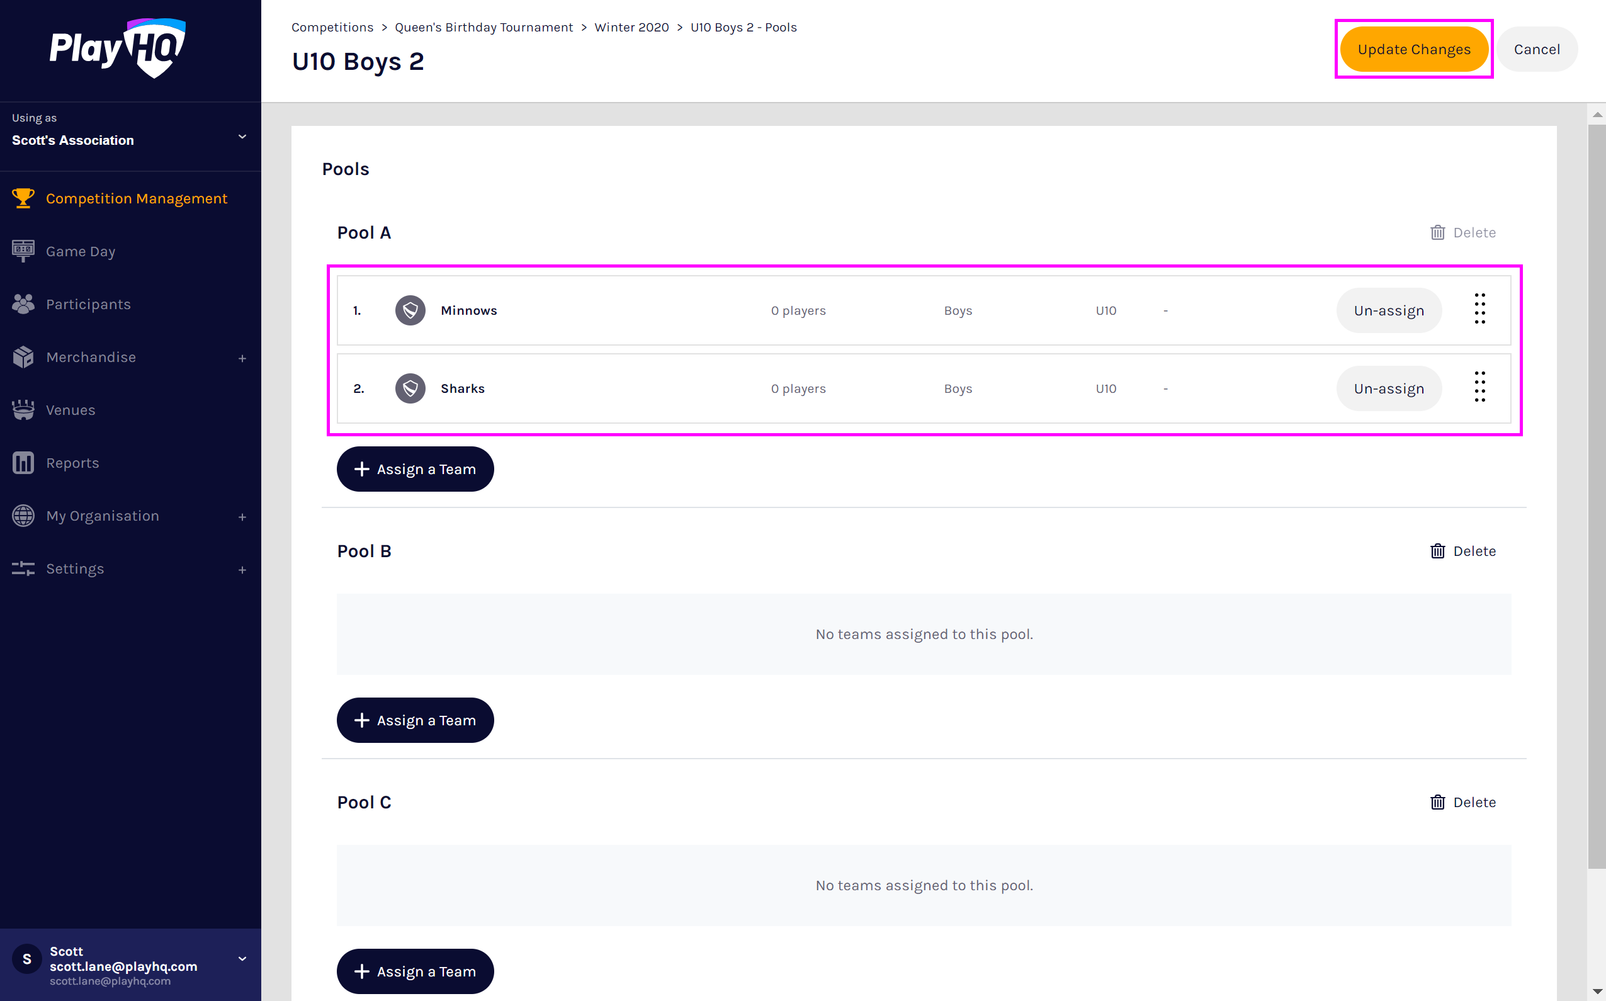Expand the Settings submenu plus
This screenshot has width=1606, height=1001.
click(242, 570)
